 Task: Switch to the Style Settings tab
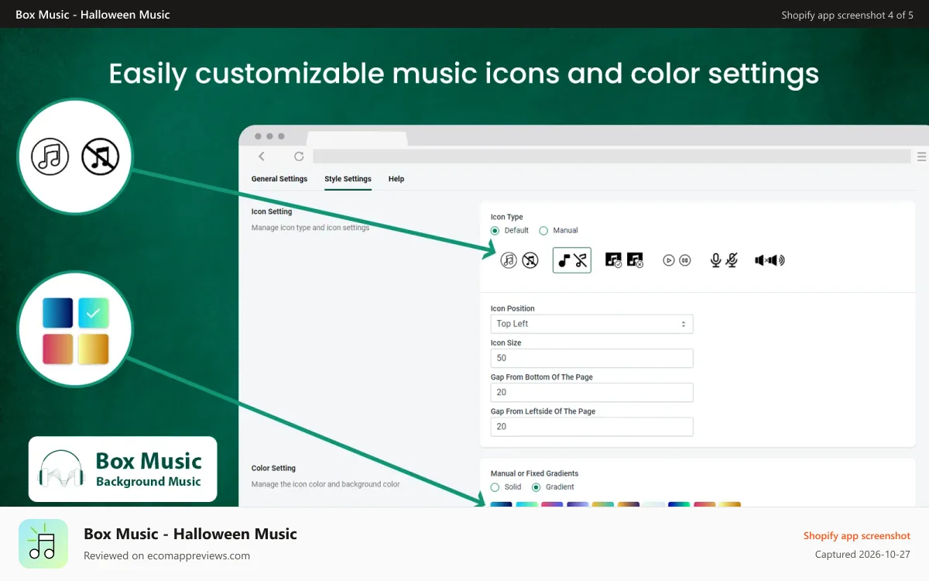pyautogui.click(x=348, y=179)
